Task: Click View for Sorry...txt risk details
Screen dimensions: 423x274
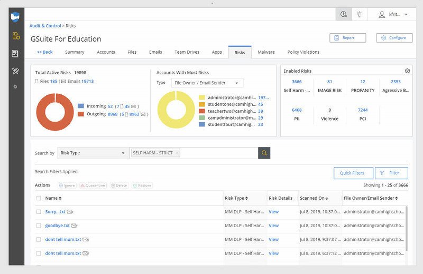Action: (x=273, y=212)
